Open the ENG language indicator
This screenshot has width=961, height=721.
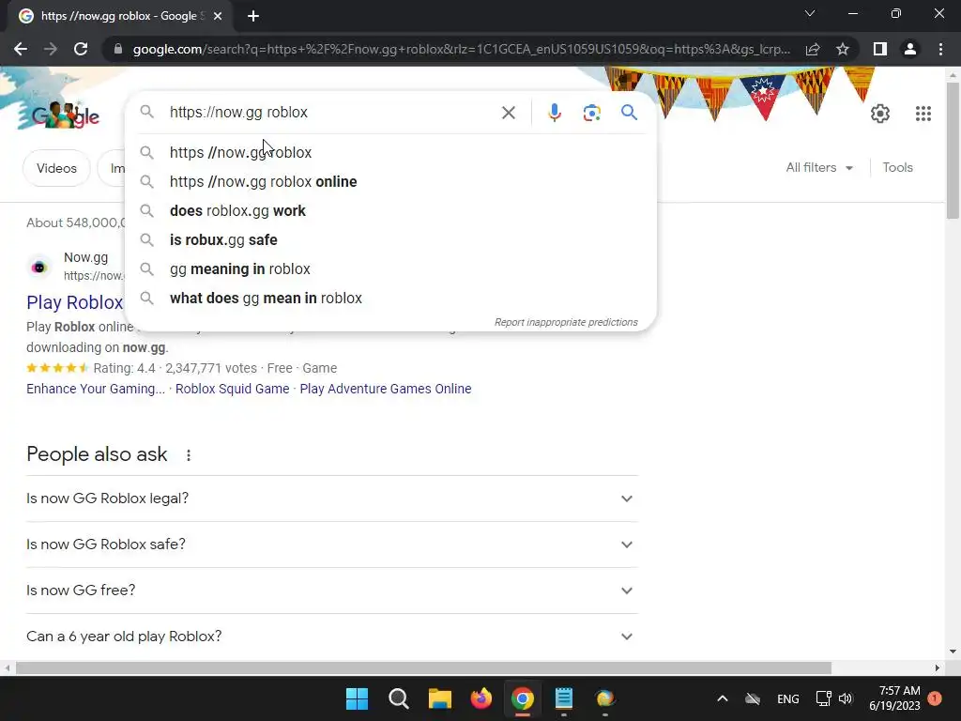(x=787, y=698)
